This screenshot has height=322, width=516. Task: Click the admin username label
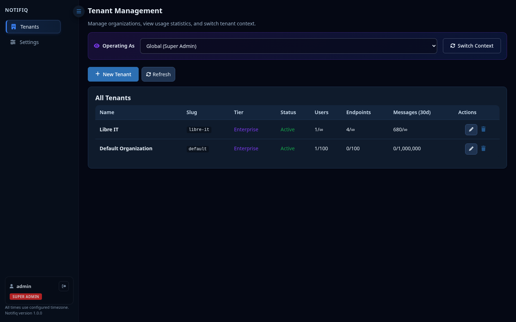24,286
